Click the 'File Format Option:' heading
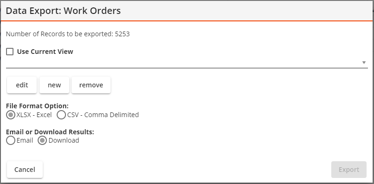This screenshot has height=184, width=374. click(37, 106)
